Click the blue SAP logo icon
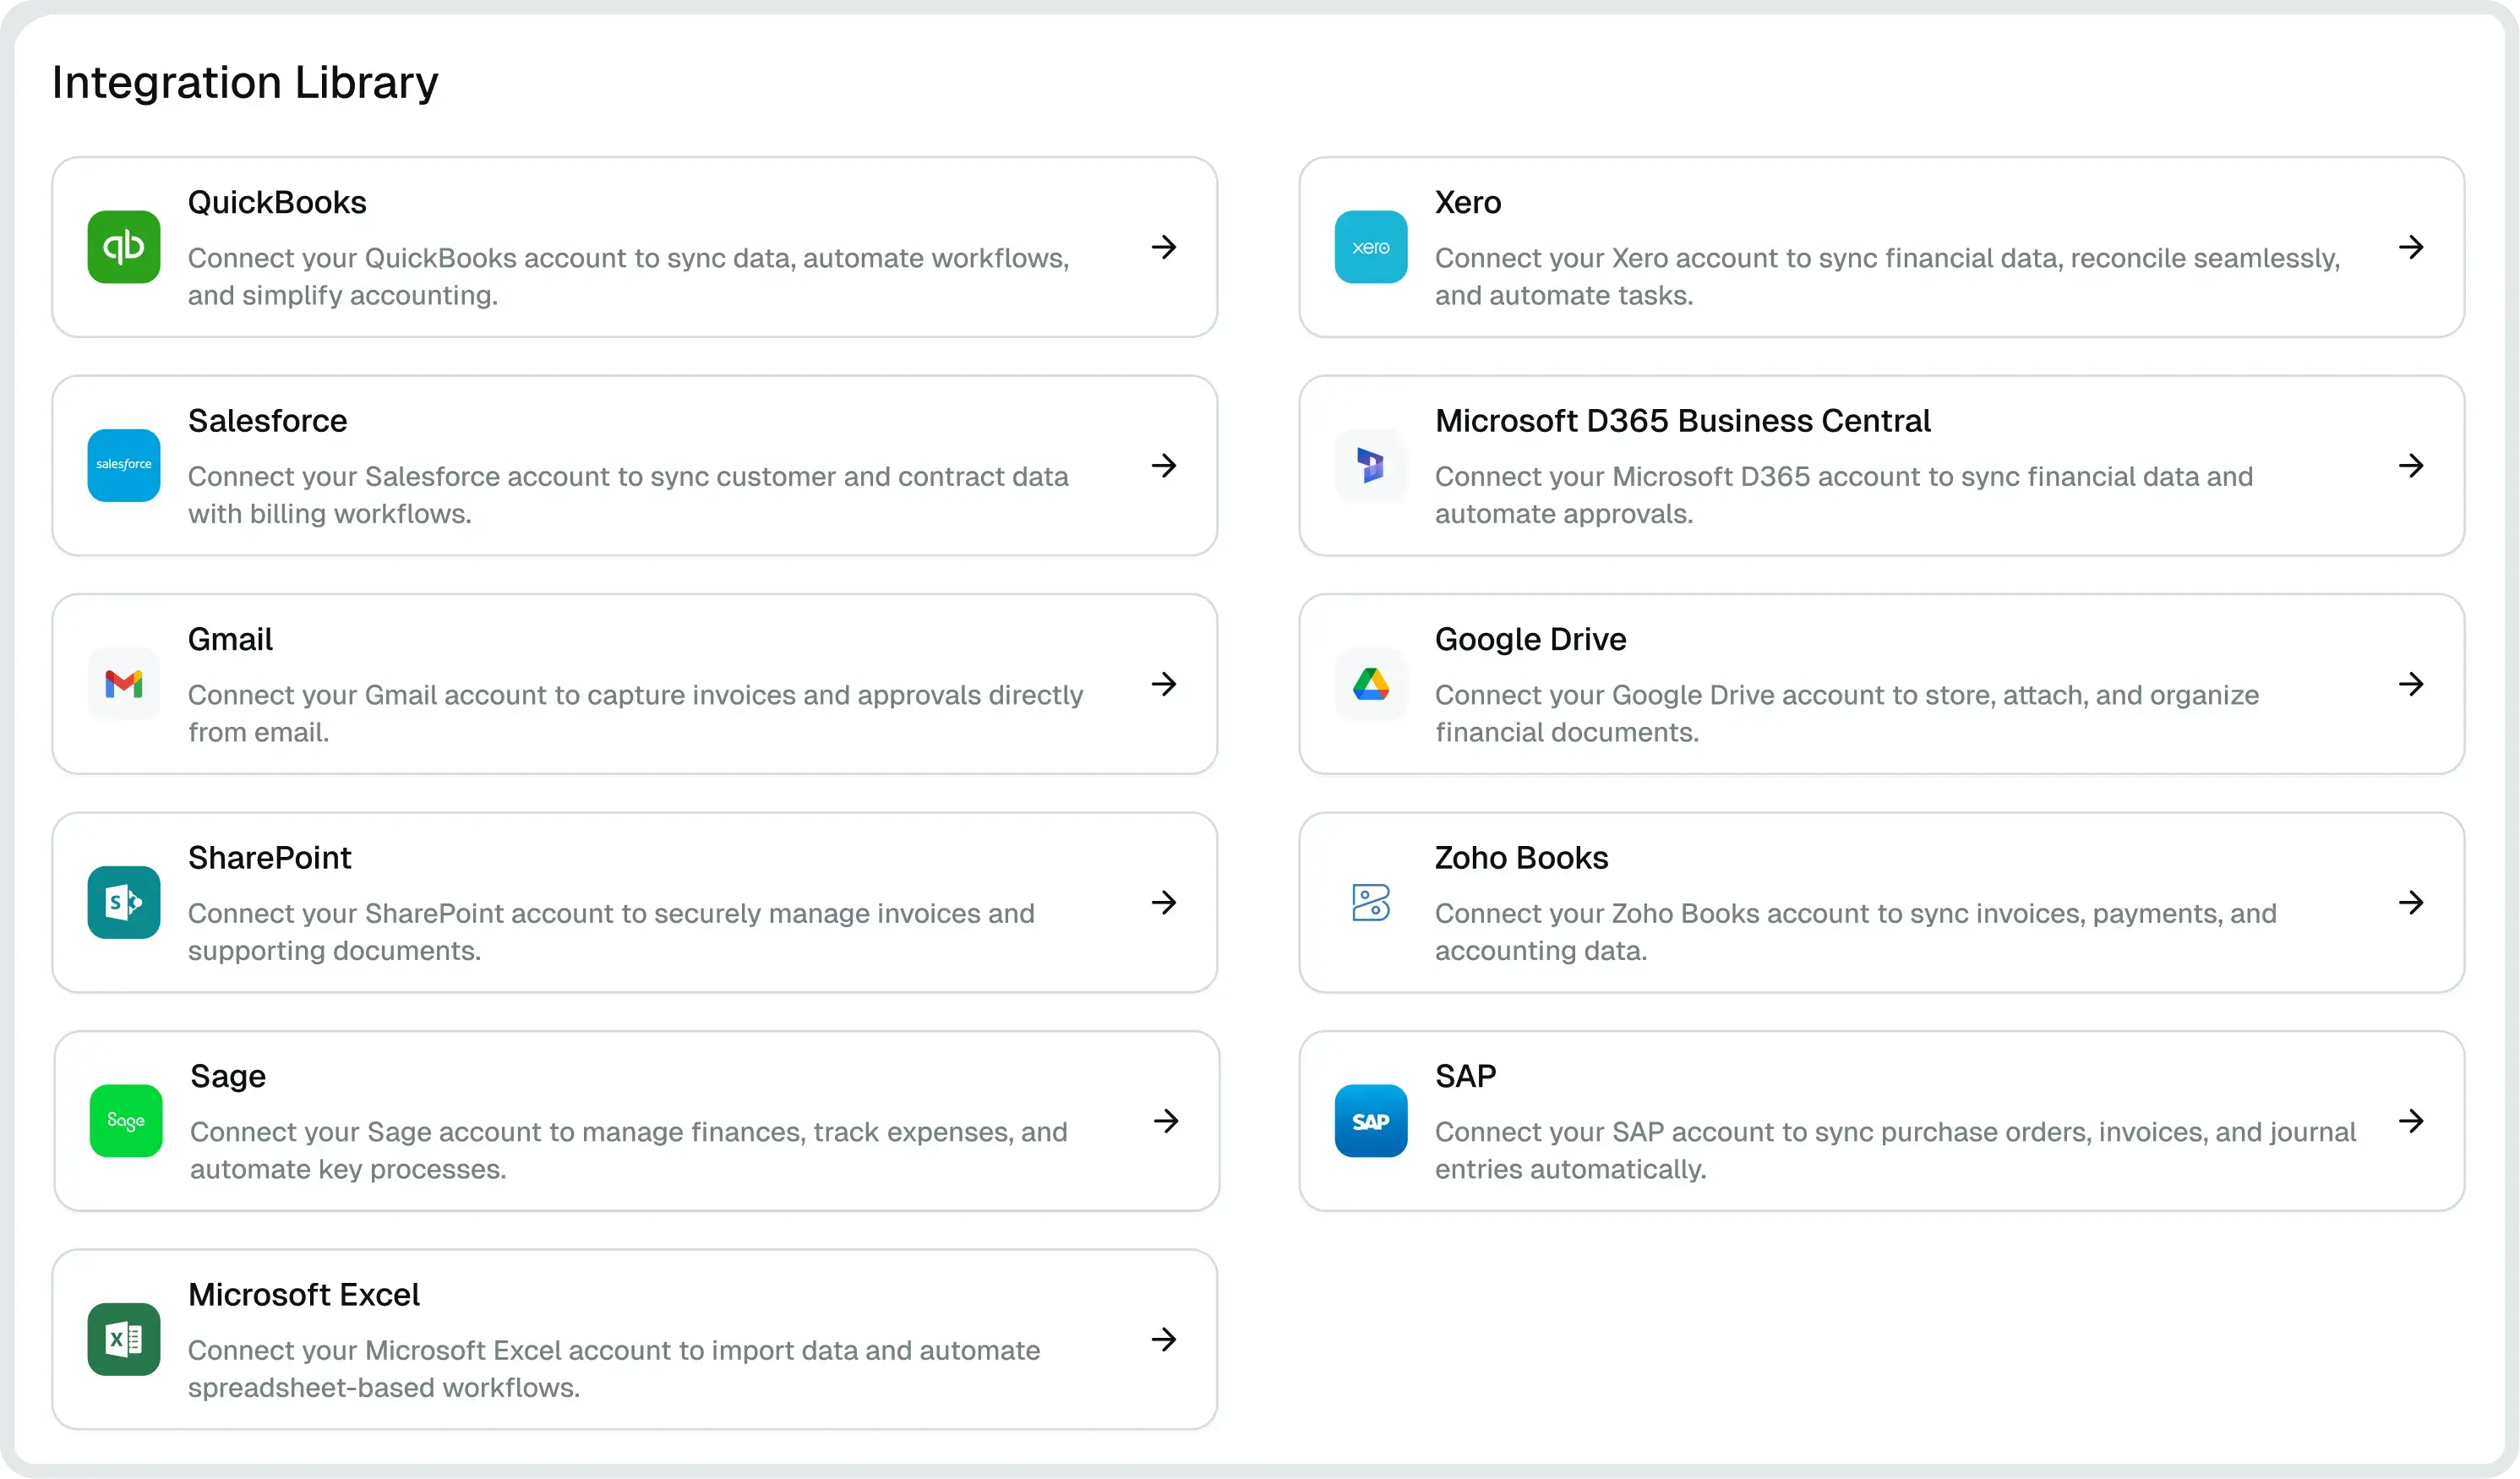The width and height of the screenshot is (2520, 1479). 1370,1120
